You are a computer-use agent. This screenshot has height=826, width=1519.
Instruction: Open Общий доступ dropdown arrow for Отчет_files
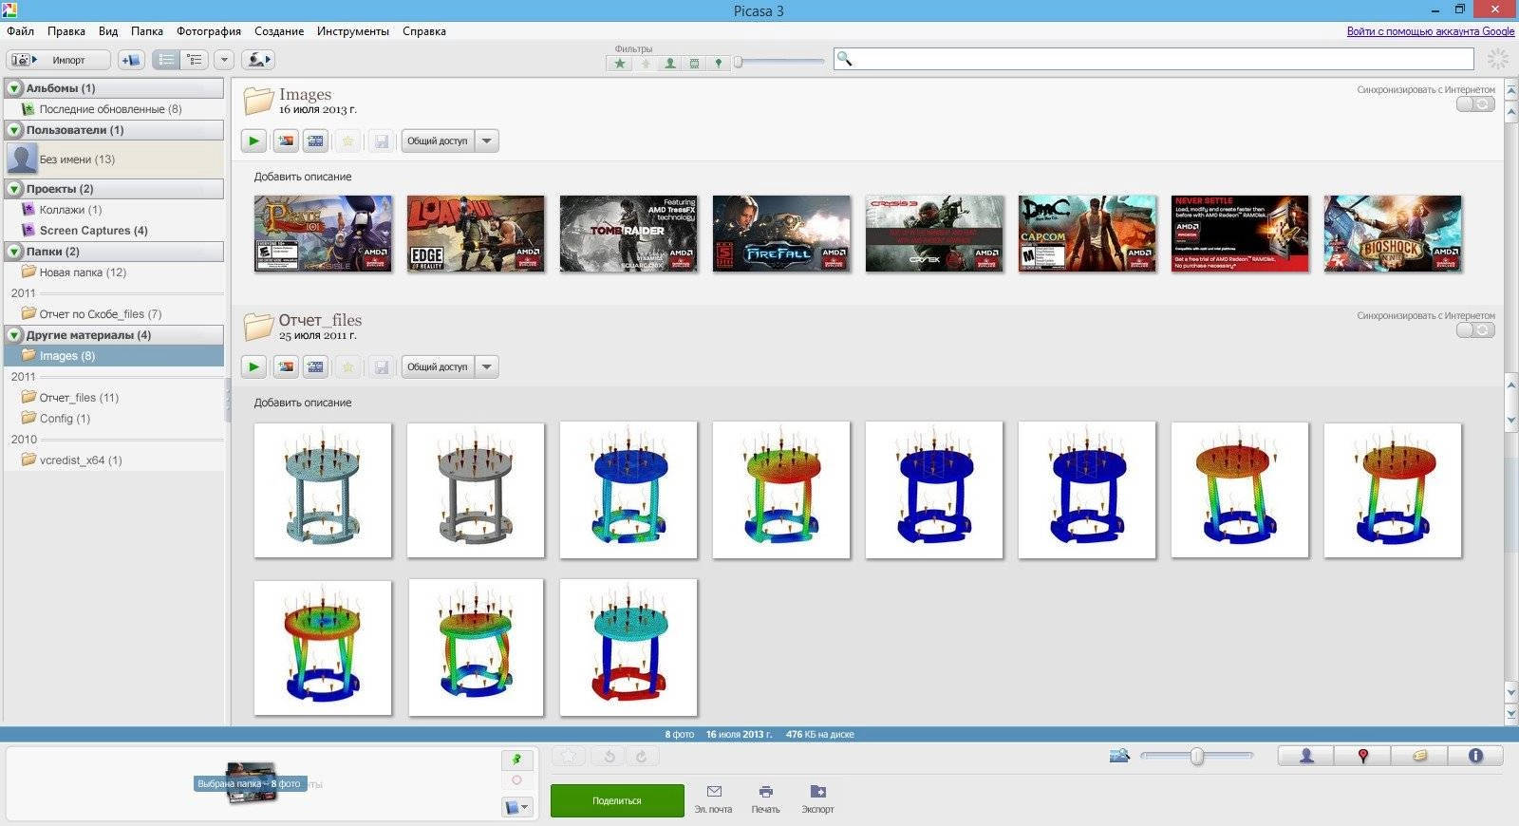[487, 366]
